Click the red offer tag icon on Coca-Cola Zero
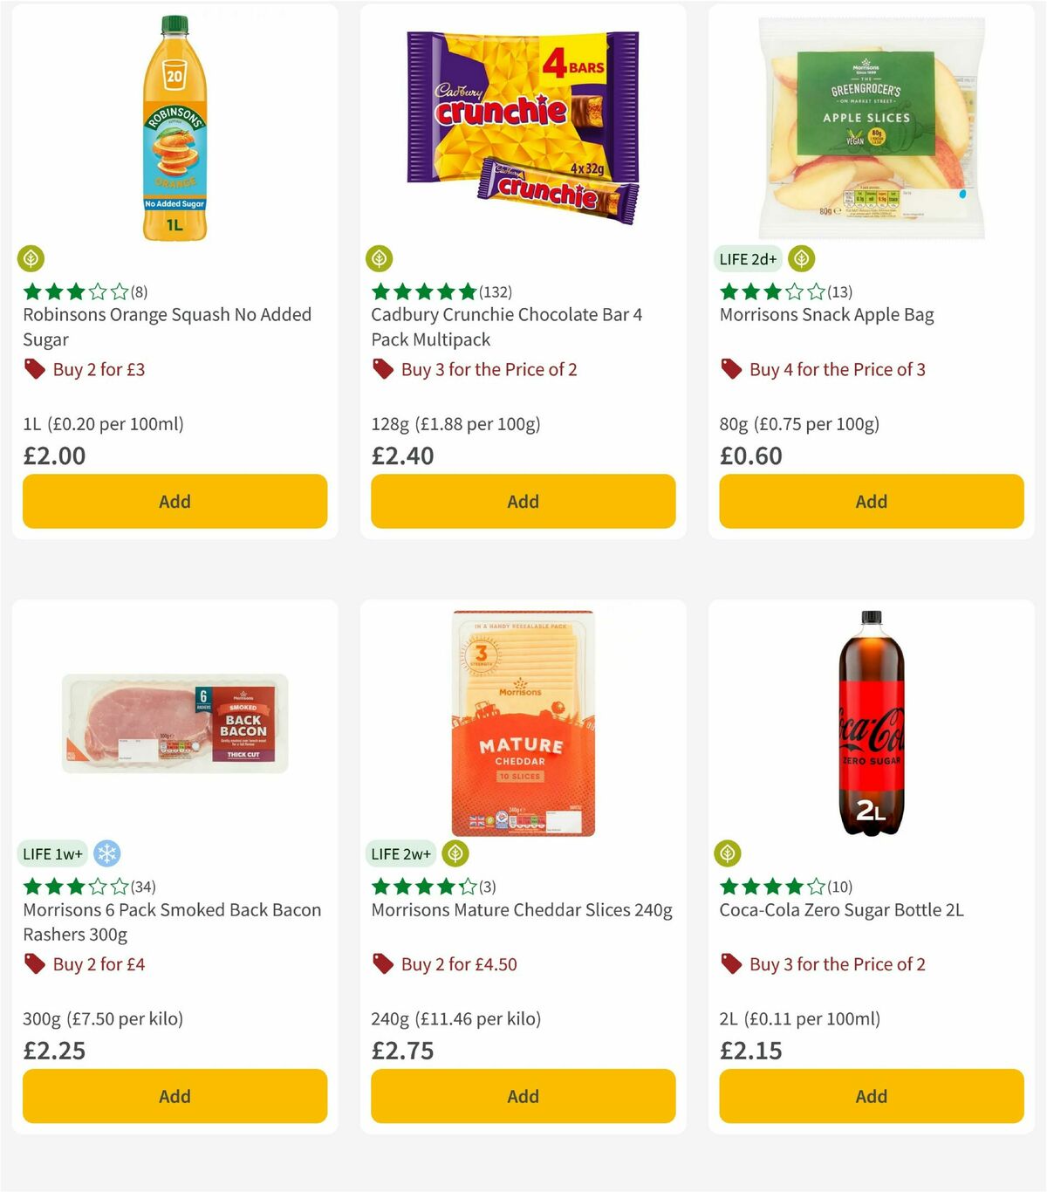This screenshot has height=1192, width=1047. point(730,964)
